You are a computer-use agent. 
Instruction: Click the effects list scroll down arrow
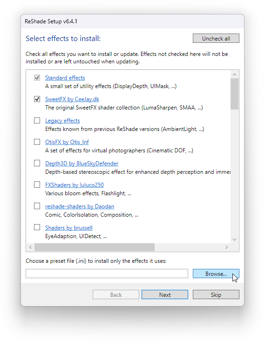[234, 239]
